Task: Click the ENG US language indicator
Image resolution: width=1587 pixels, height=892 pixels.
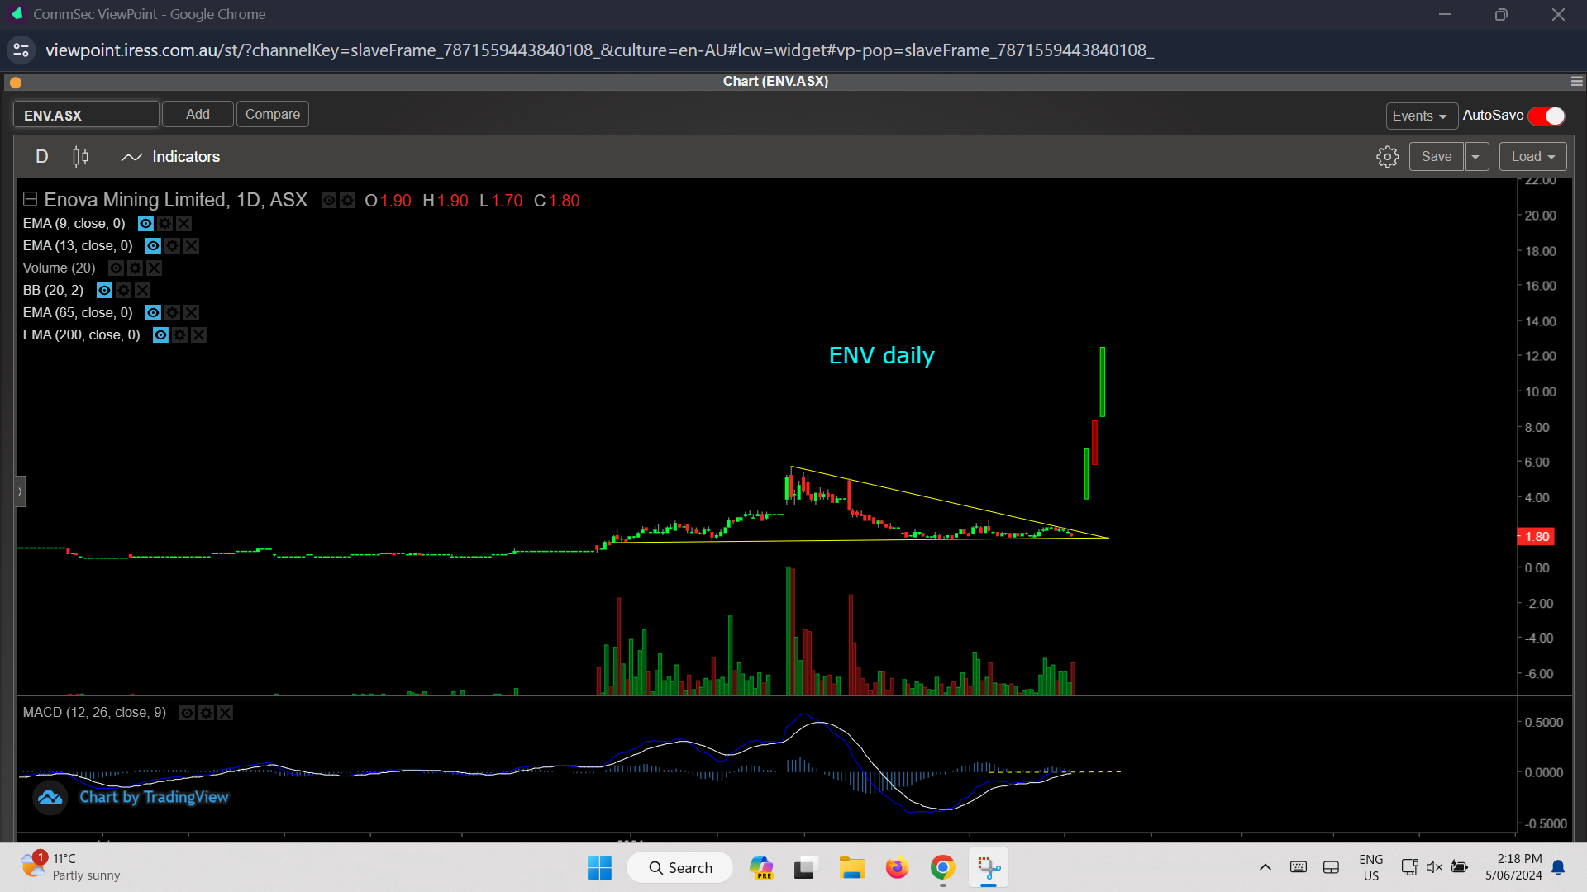Action: 1370,867
